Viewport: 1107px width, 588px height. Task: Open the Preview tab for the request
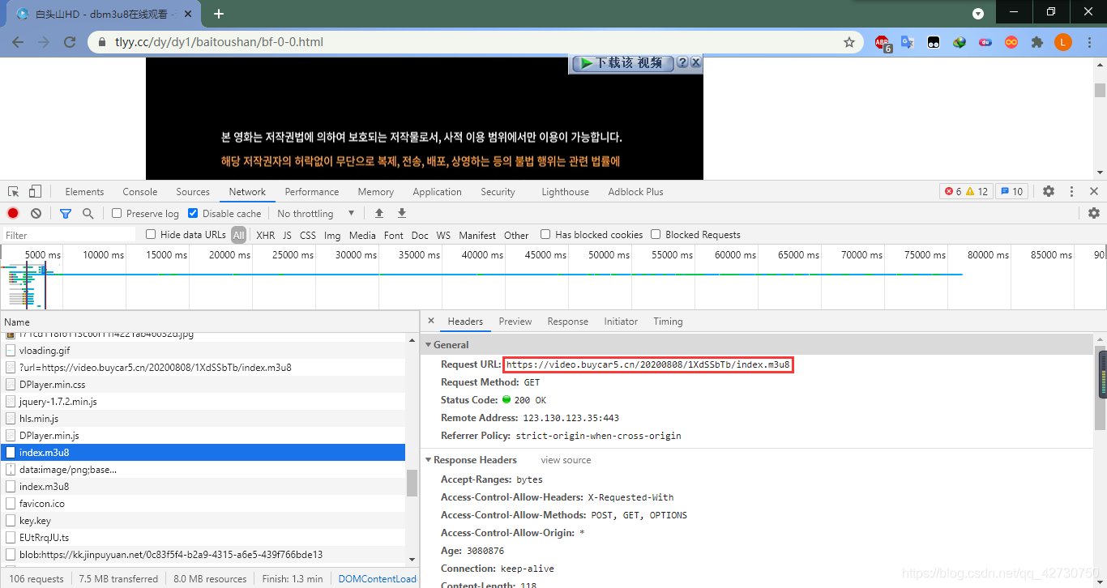515,322
